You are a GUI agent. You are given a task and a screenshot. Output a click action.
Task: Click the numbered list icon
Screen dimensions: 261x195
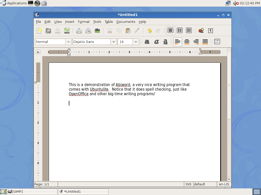tap(217, 42)
